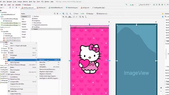This screenshot has width=169, height=95.
Task: Select Migrate to AppCompat entry
Action: pos(49,72)
